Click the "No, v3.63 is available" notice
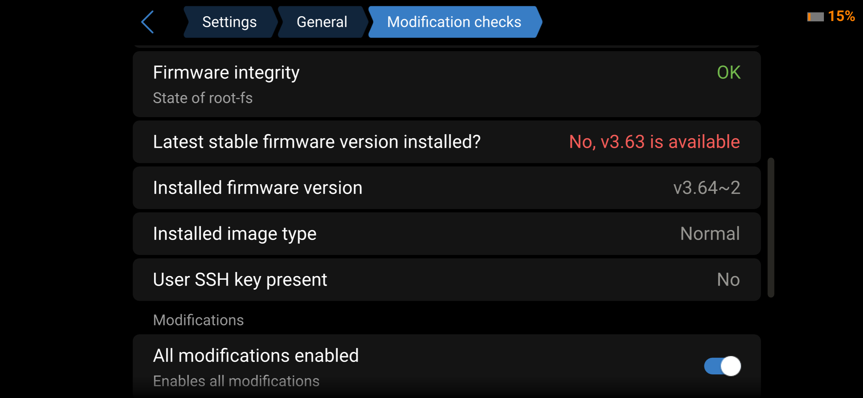The image size is (863, 398). coord(654,142)
